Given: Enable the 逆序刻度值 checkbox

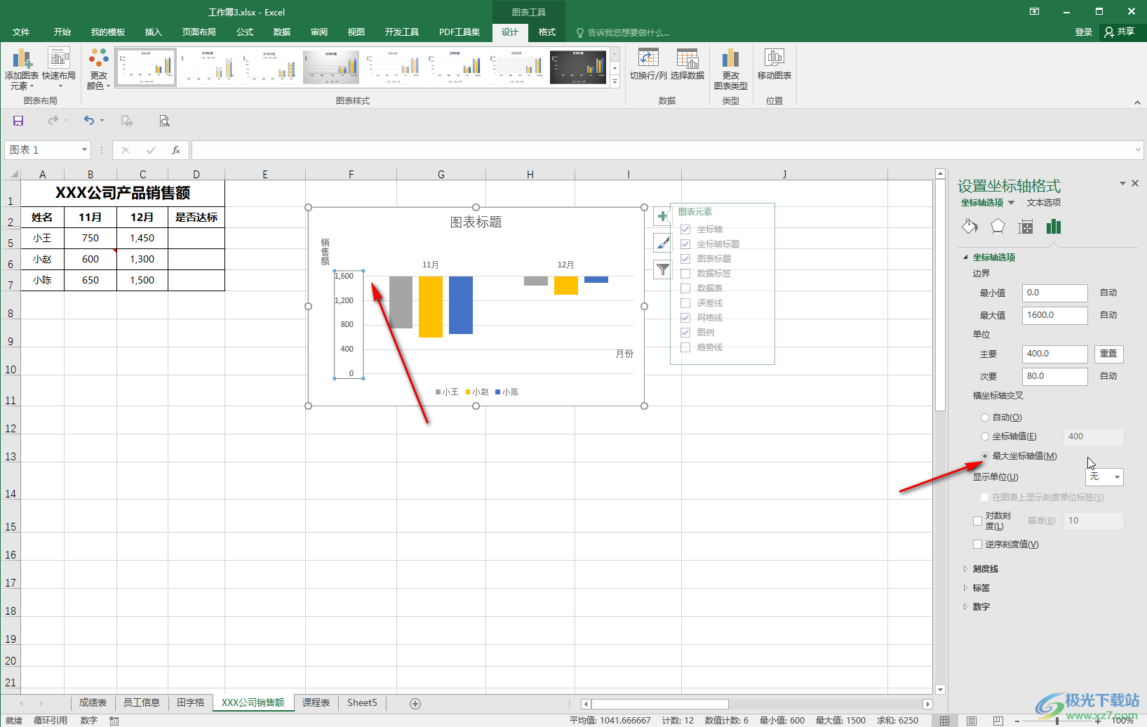Looking at the screenshot, I should coord(977,545).
